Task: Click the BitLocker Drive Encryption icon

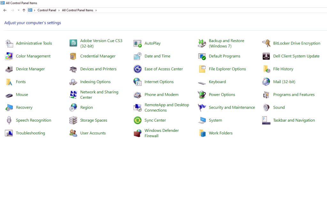Action: (x=266, y=43)
